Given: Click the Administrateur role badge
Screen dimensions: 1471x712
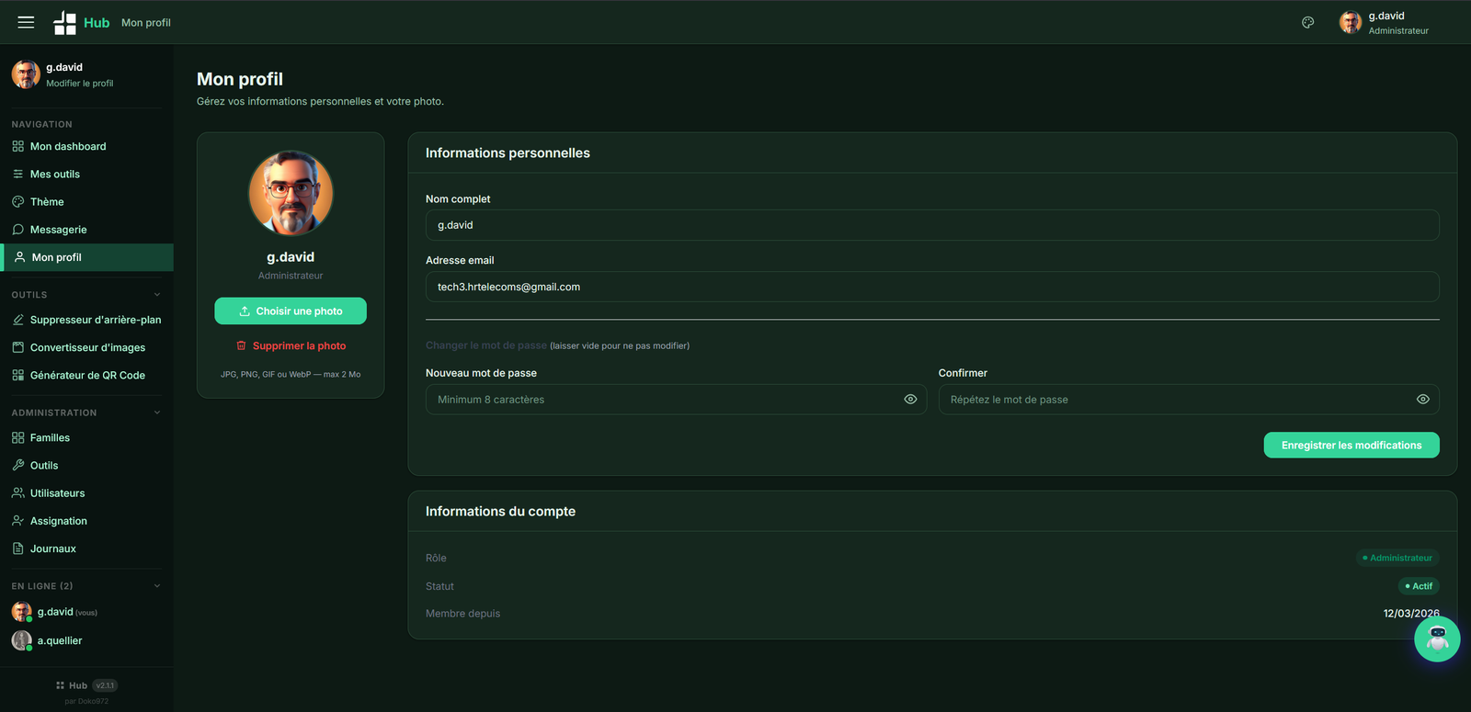Looking at the screenshot, I should click(x=1397, y=558).
